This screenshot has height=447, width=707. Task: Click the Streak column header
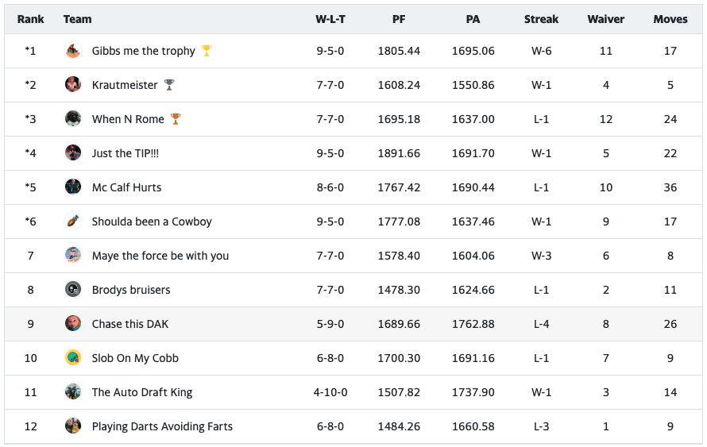541,19
